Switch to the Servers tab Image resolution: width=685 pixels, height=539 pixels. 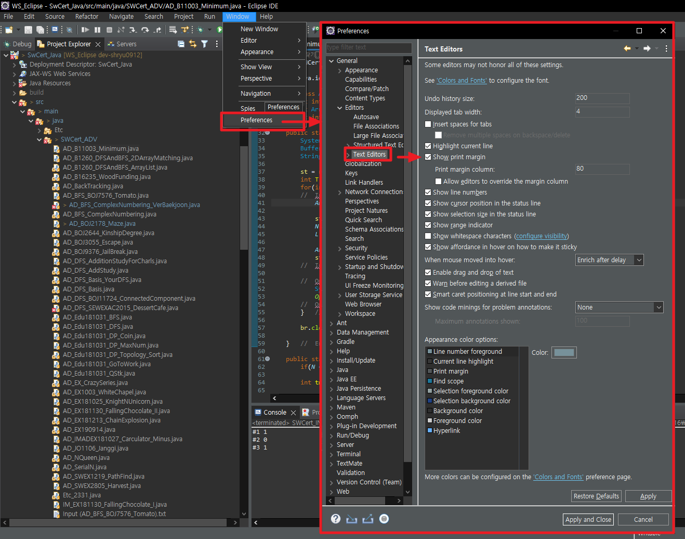(122, 44)
